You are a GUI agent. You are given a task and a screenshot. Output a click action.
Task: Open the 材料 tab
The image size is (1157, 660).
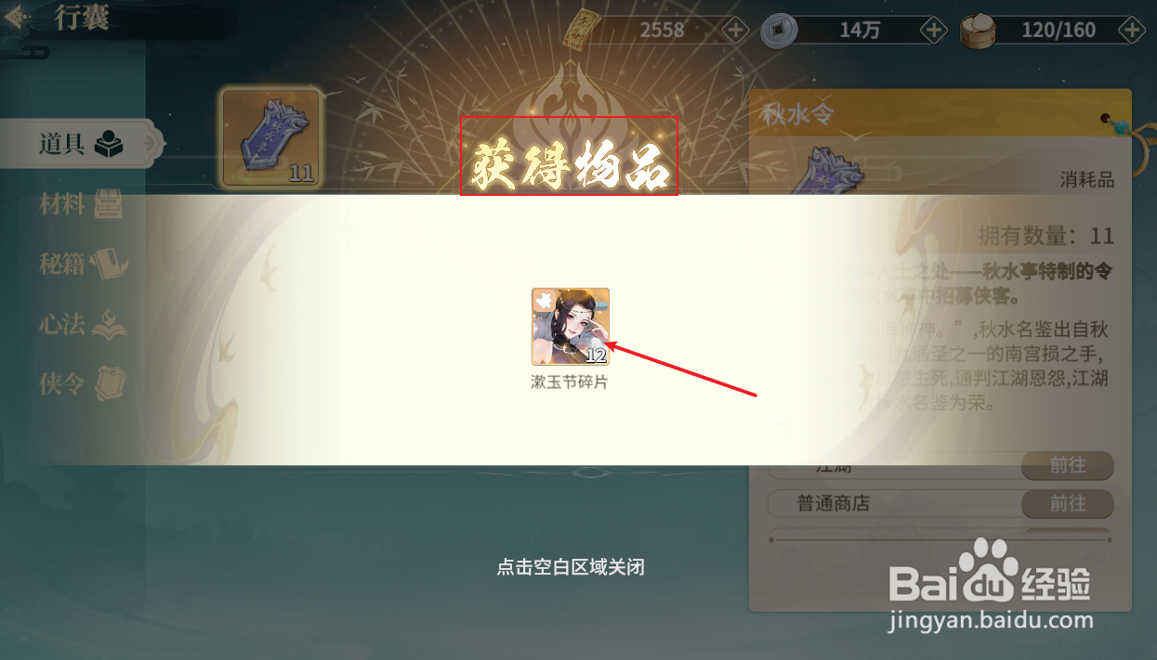[81, 204]
